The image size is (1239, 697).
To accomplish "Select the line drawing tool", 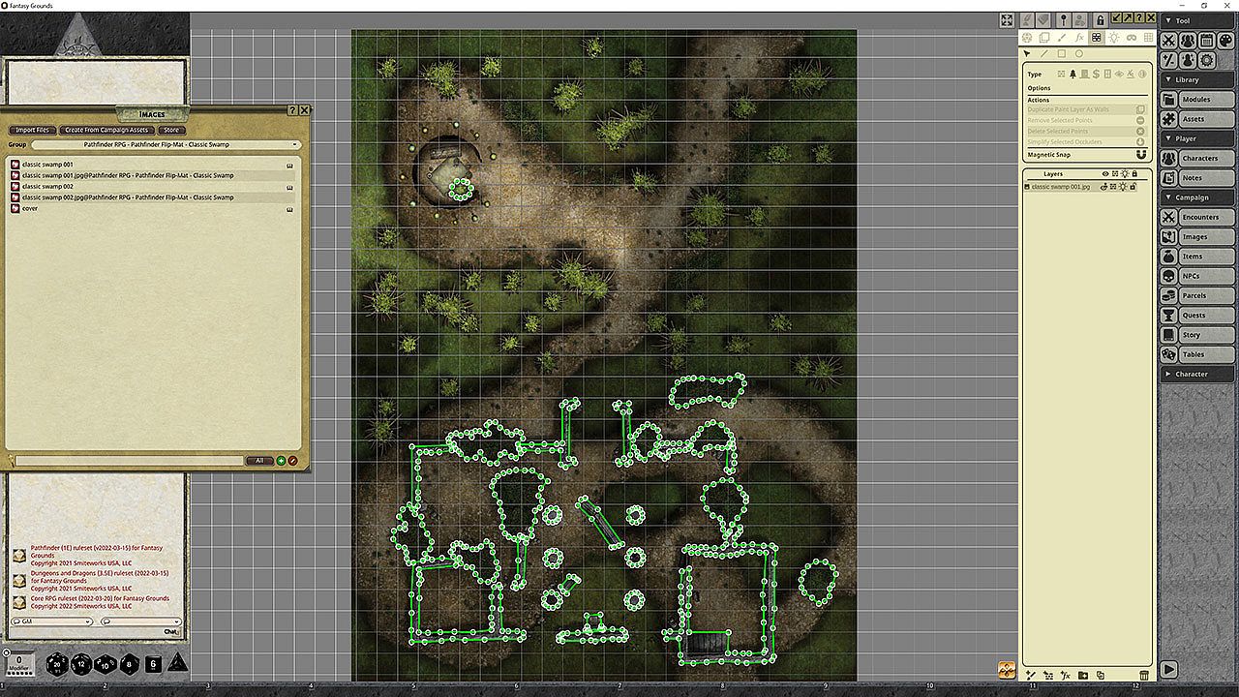I will pyautogui.click(x=1044, y=53).
